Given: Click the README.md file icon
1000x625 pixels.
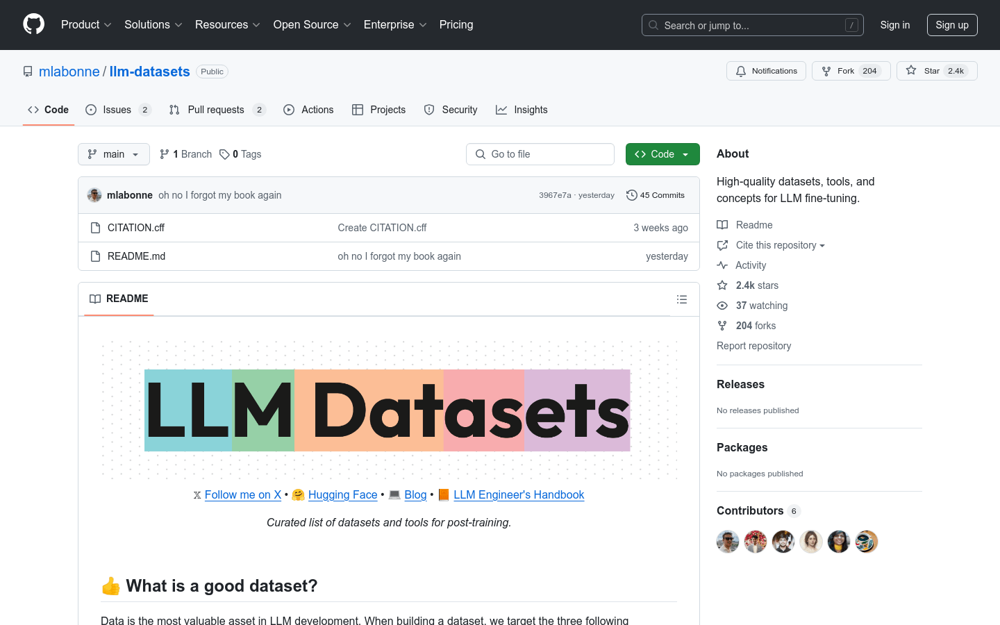Looking at the screenshot, I should point(96,256).
